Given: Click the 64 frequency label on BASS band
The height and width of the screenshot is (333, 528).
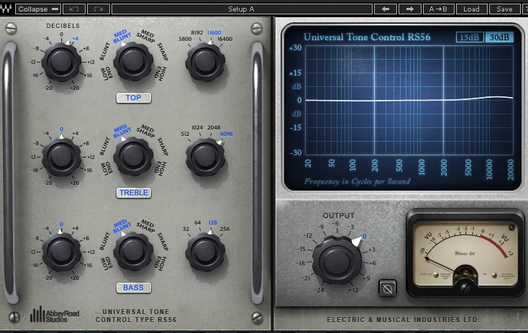Looking at the screenshot, I should point(197,222).
